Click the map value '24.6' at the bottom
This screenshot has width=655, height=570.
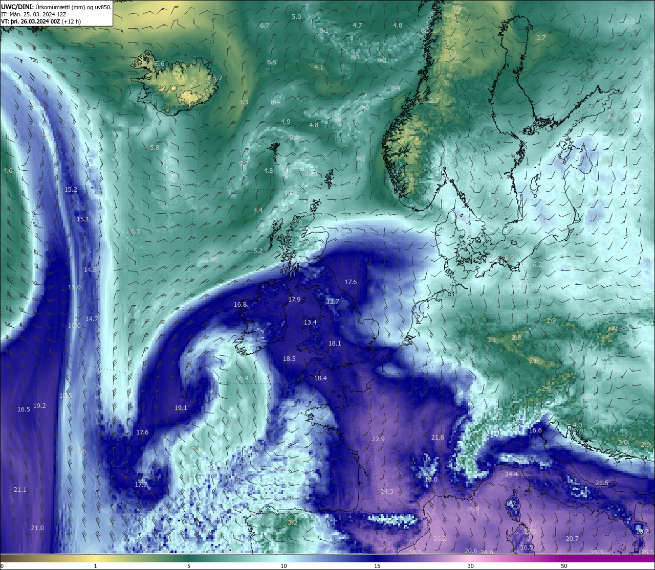click(487, 552)
